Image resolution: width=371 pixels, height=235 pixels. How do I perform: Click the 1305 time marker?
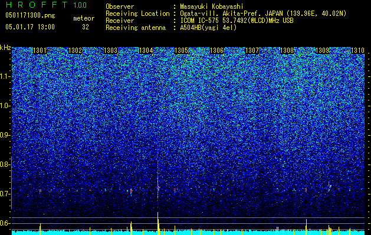[181, 51]
